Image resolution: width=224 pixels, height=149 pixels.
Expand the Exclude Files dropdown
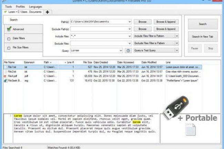pos(130,43)
